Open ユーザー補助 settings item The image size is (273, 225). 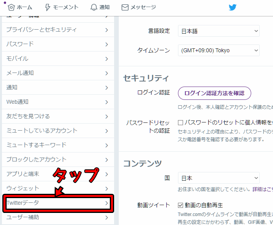coord(58,218)
